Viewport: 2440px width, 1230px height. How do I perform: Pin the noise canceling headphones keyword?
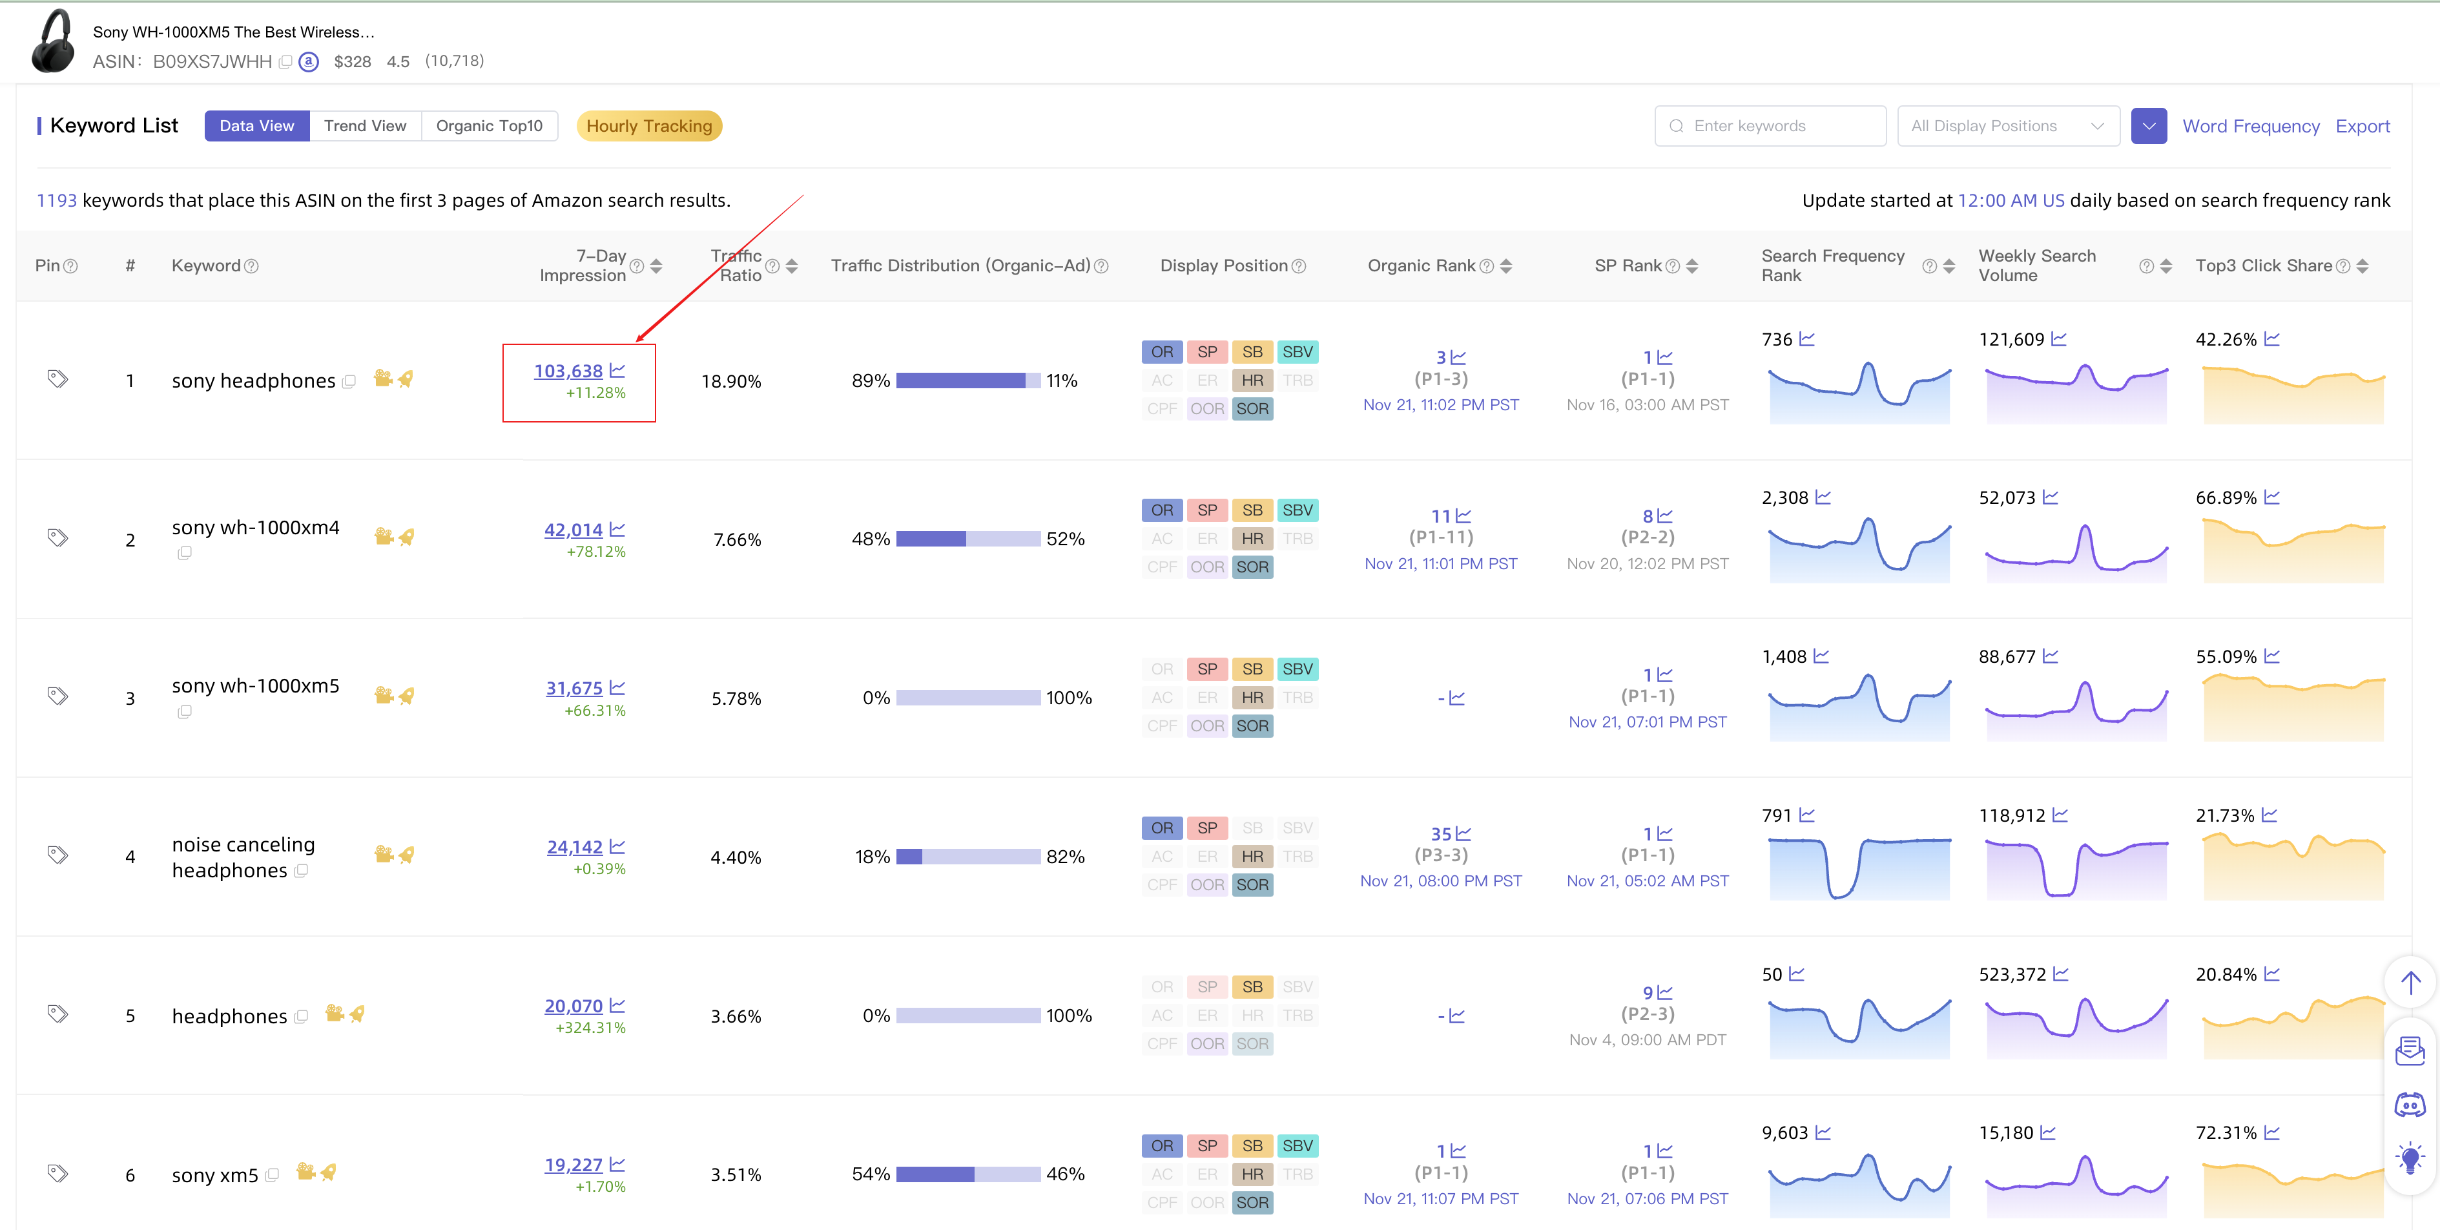(x=57, y=855)
